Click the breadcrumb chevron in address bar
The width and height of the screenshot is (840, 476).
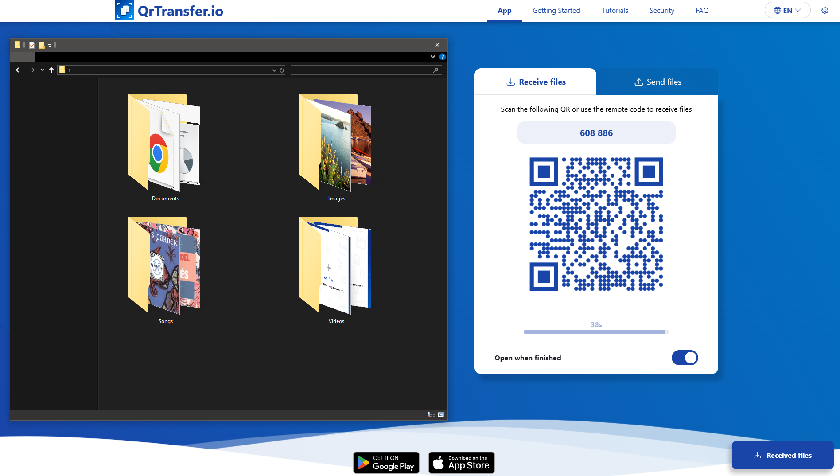[x=70, y=70]
